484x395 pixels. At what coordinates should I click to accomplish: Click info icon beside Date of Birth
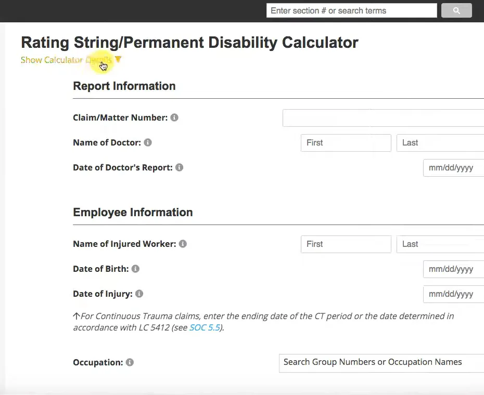point(135,269)
